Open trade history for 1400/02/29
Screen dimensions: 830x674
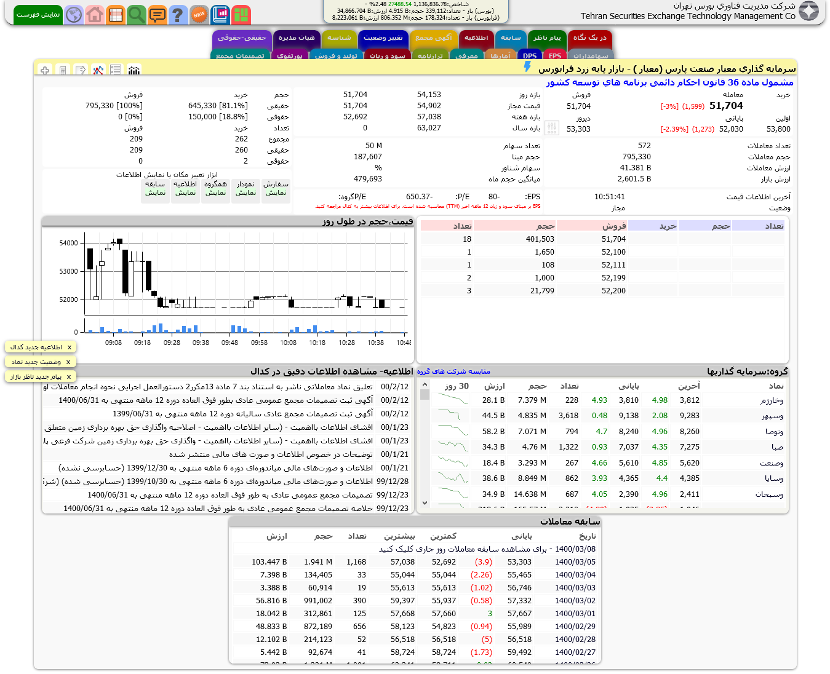pyautogui.click(x=415, y=627)
